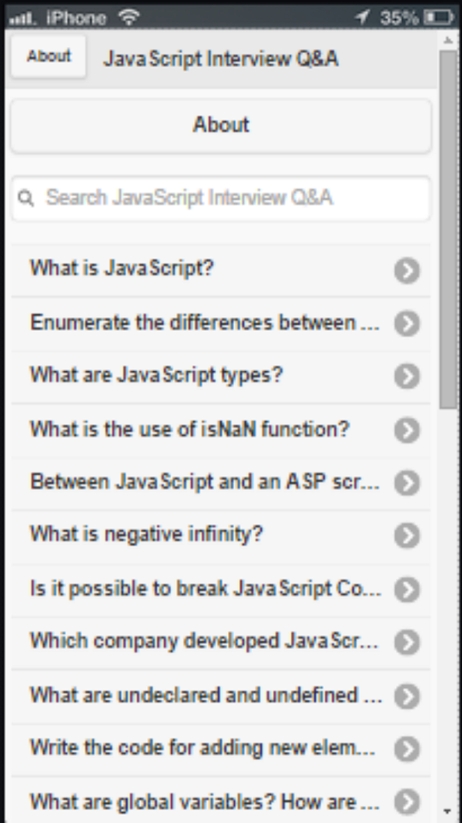462x823 pixels.
Task: Click arrow icon beside What is JavaScript?
Action: (407, 270)
